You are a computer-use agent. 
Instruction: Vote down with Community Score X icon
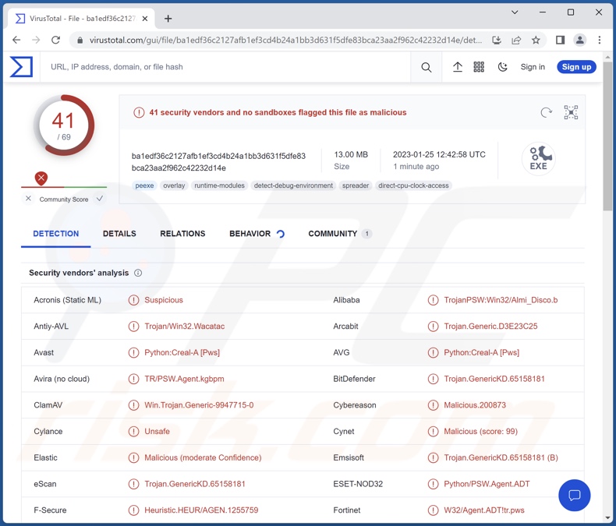click(x=28, y=199)
